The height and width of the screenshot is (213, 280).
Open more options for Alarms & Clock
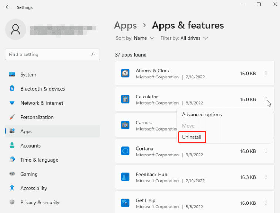[266, 73]
